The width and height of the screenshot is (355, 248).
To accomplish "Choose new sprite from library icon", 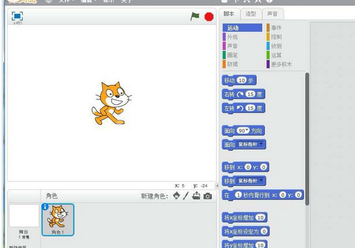I will 176,196.
